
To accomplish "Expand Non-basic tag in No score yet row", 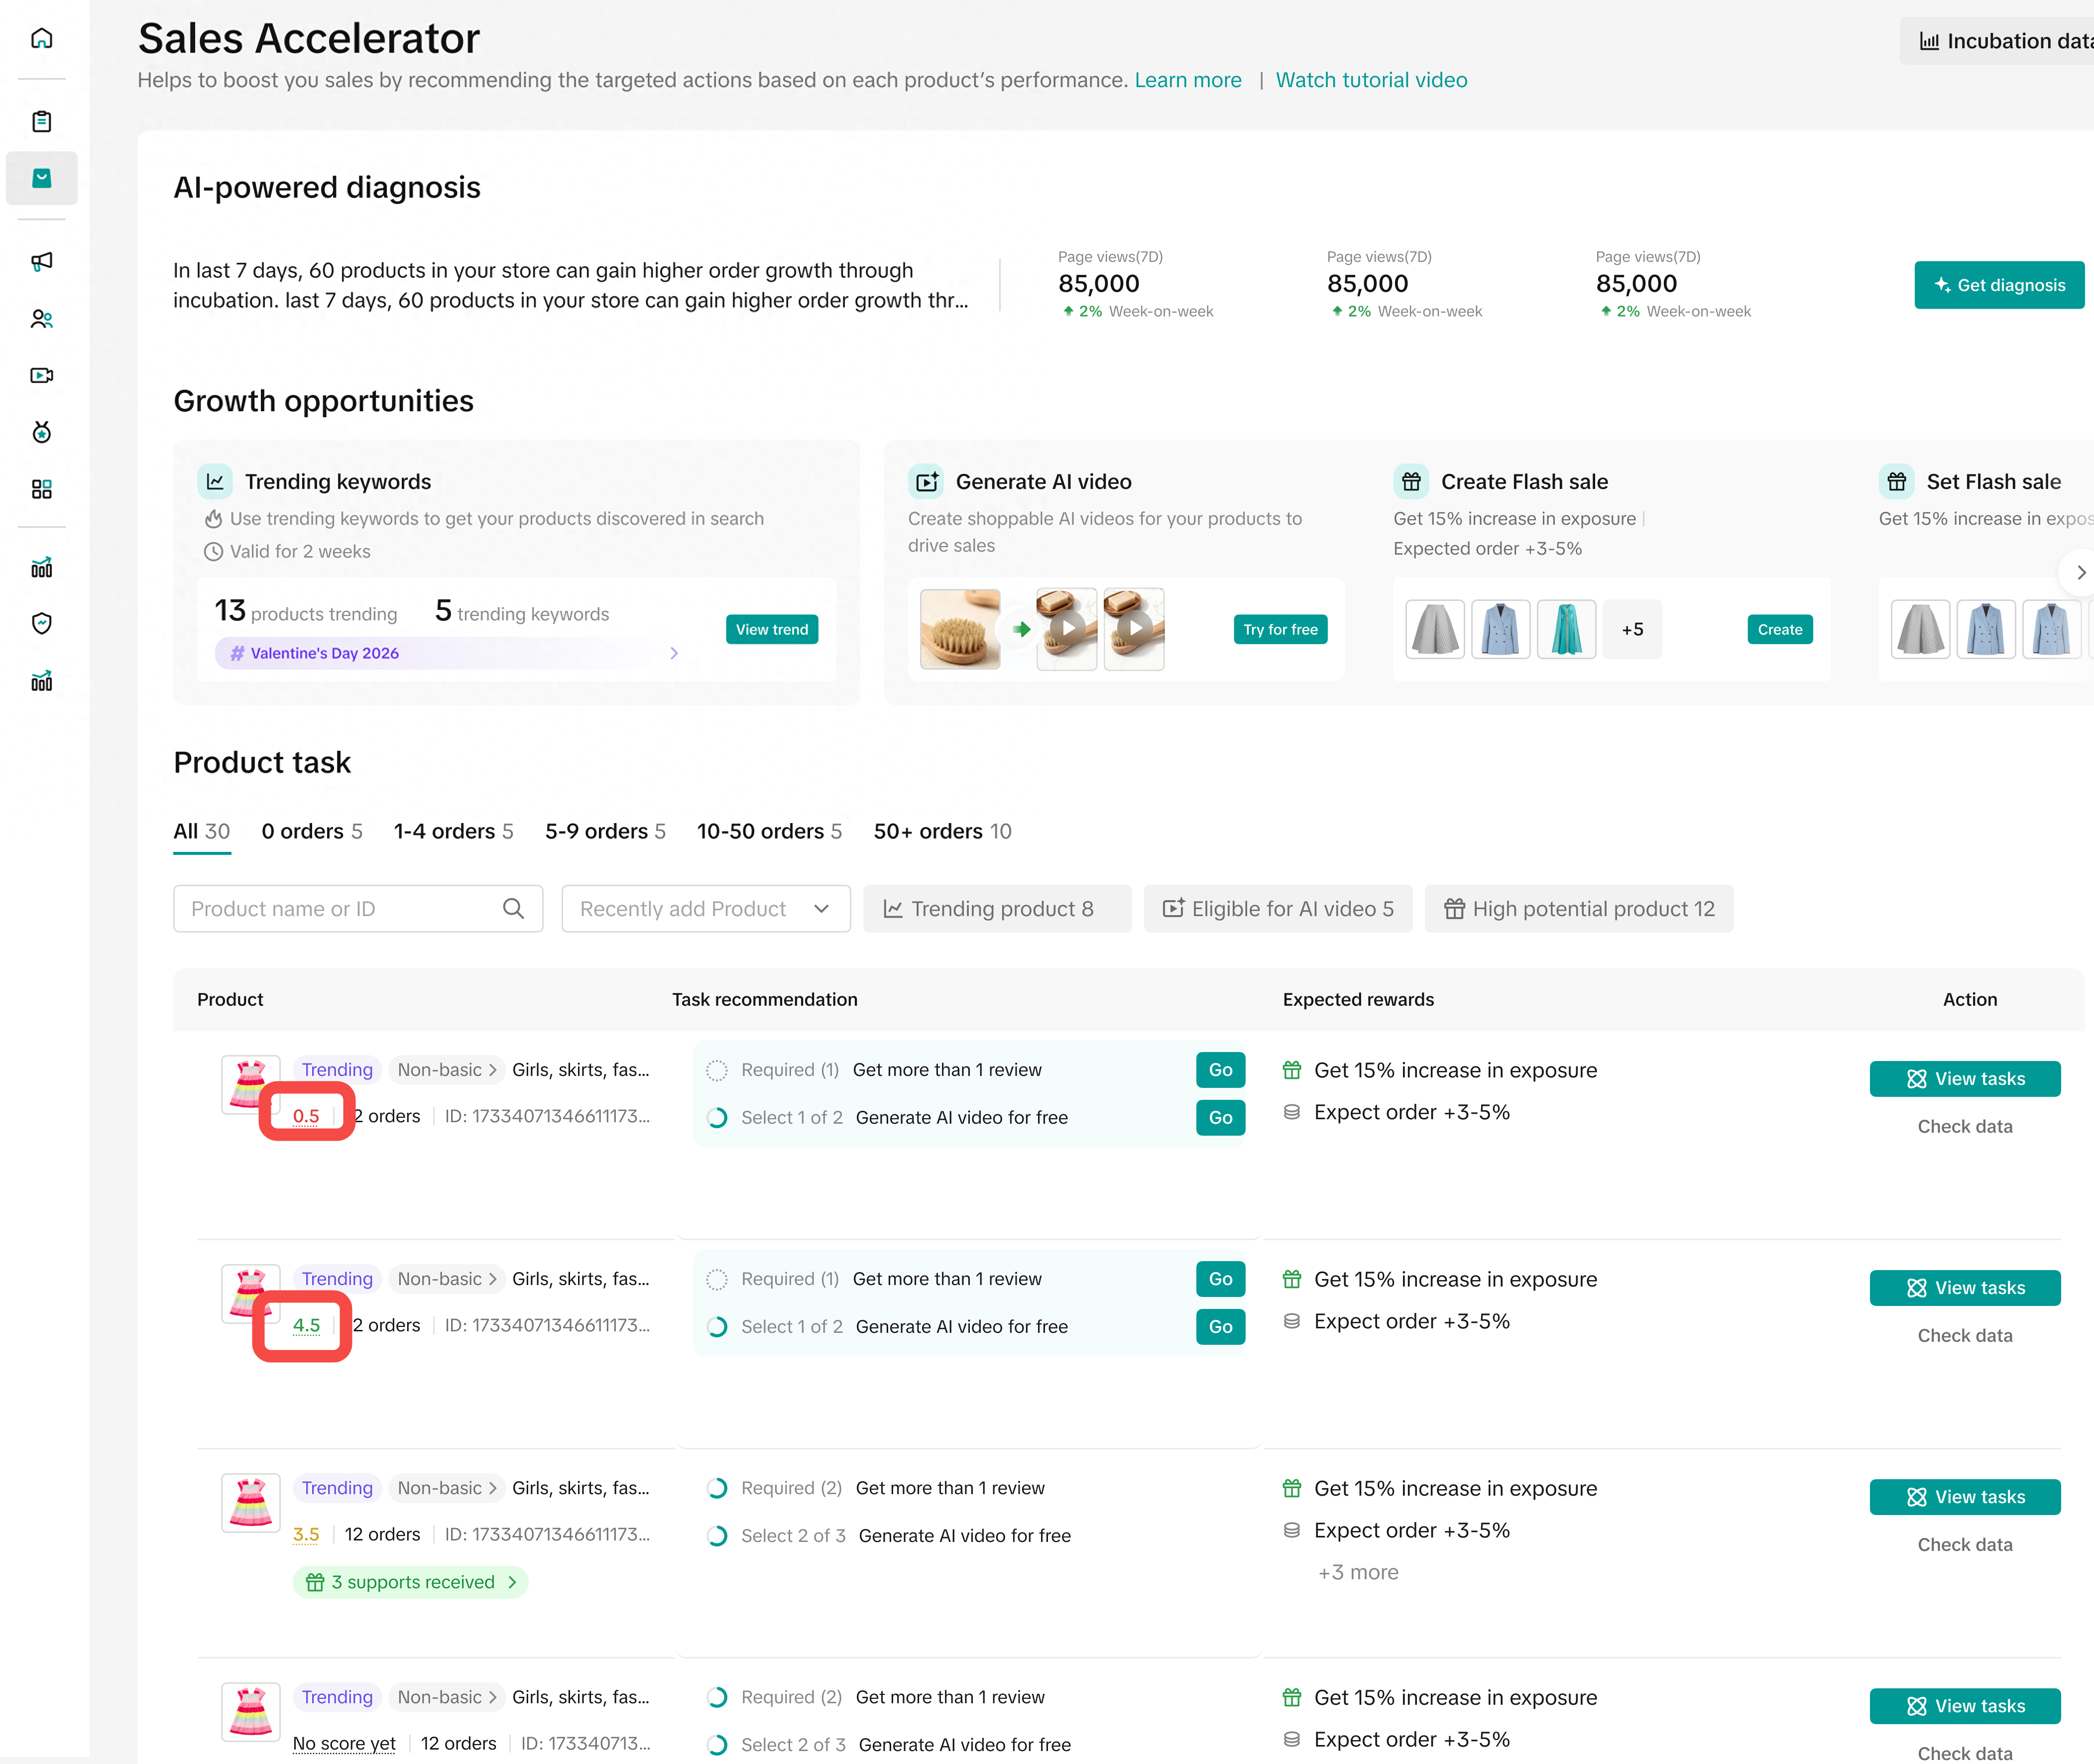I will [447, 1697].
